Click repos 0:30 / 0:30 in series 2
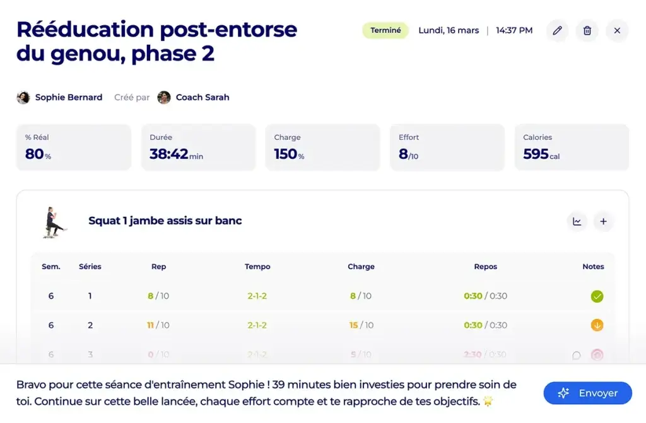Screen dimensions: 646x423 [485, 325]
